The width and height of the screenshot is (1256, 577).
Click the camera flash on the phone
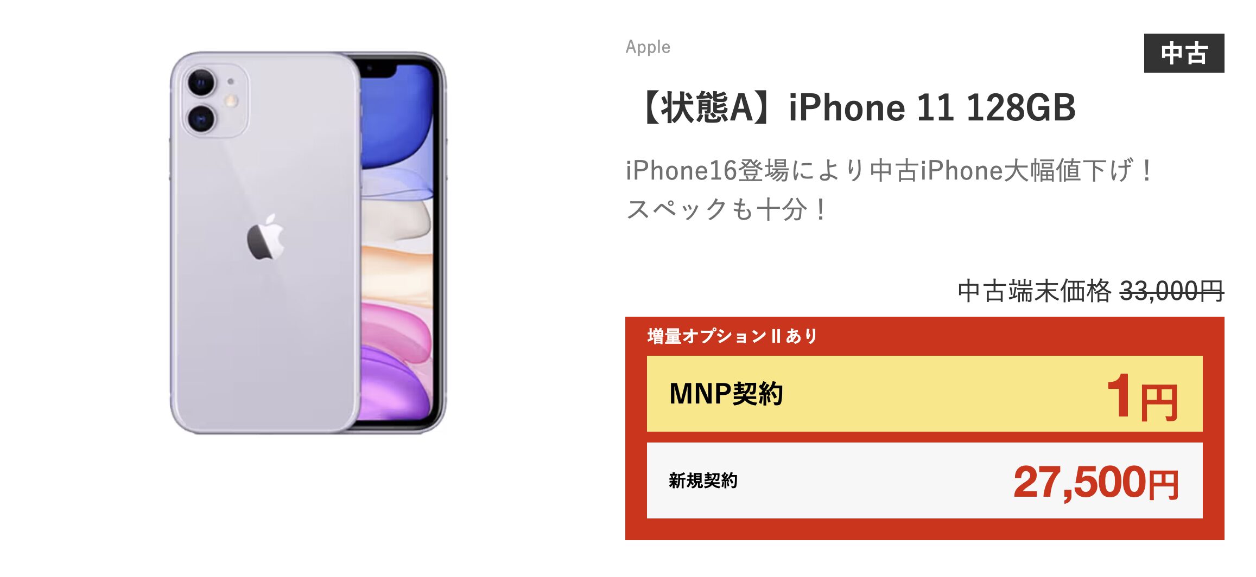tap(231, 100)
